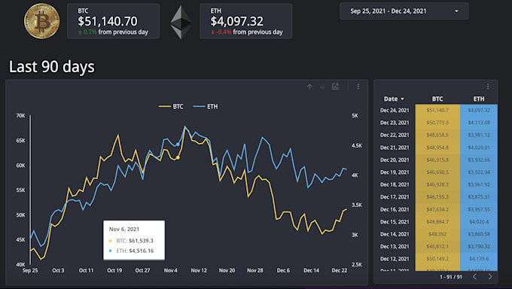Click ETH: $4,516.16 in the tooltip
512x289 pixels.
pos(135,251)
